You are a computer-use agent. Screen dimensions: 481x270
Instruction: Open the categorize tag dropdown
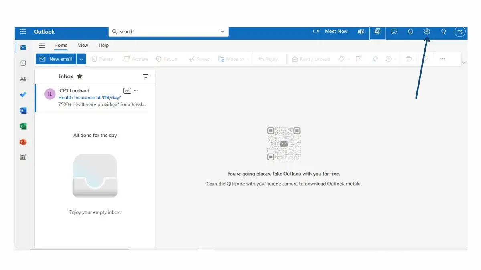coord(348,59)
